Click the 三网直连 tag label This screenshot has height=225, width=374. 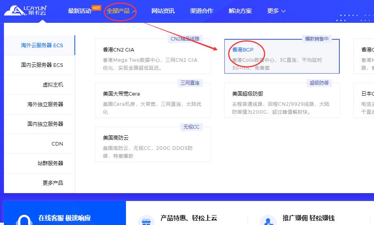[x=190, y=83]
